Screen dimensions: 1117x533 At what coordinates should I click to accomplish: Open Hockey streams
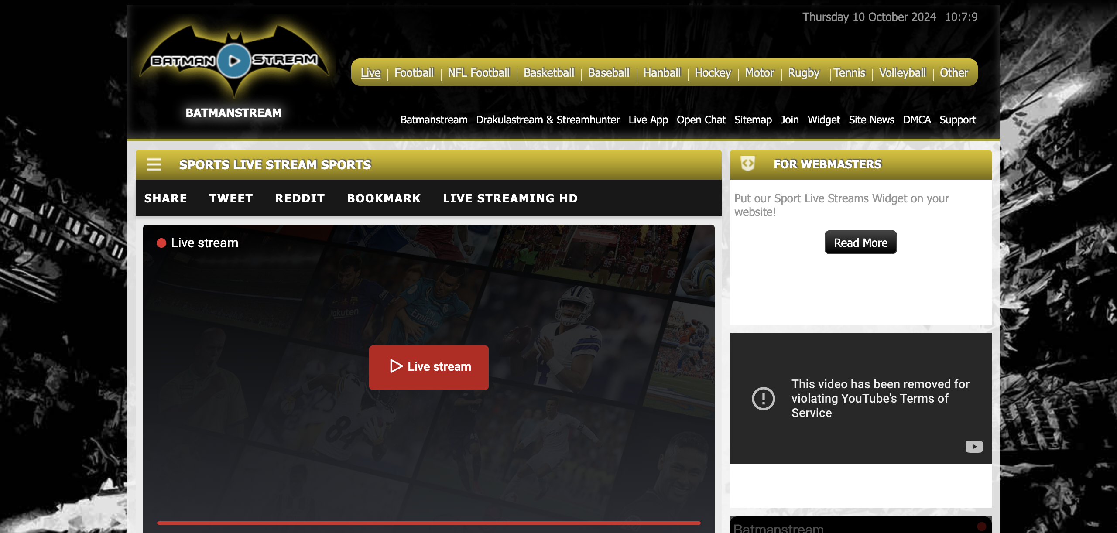713,73
